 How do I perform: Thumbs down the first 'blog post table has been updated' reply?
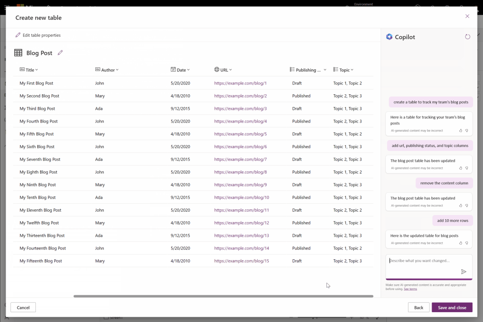(466, 168)
